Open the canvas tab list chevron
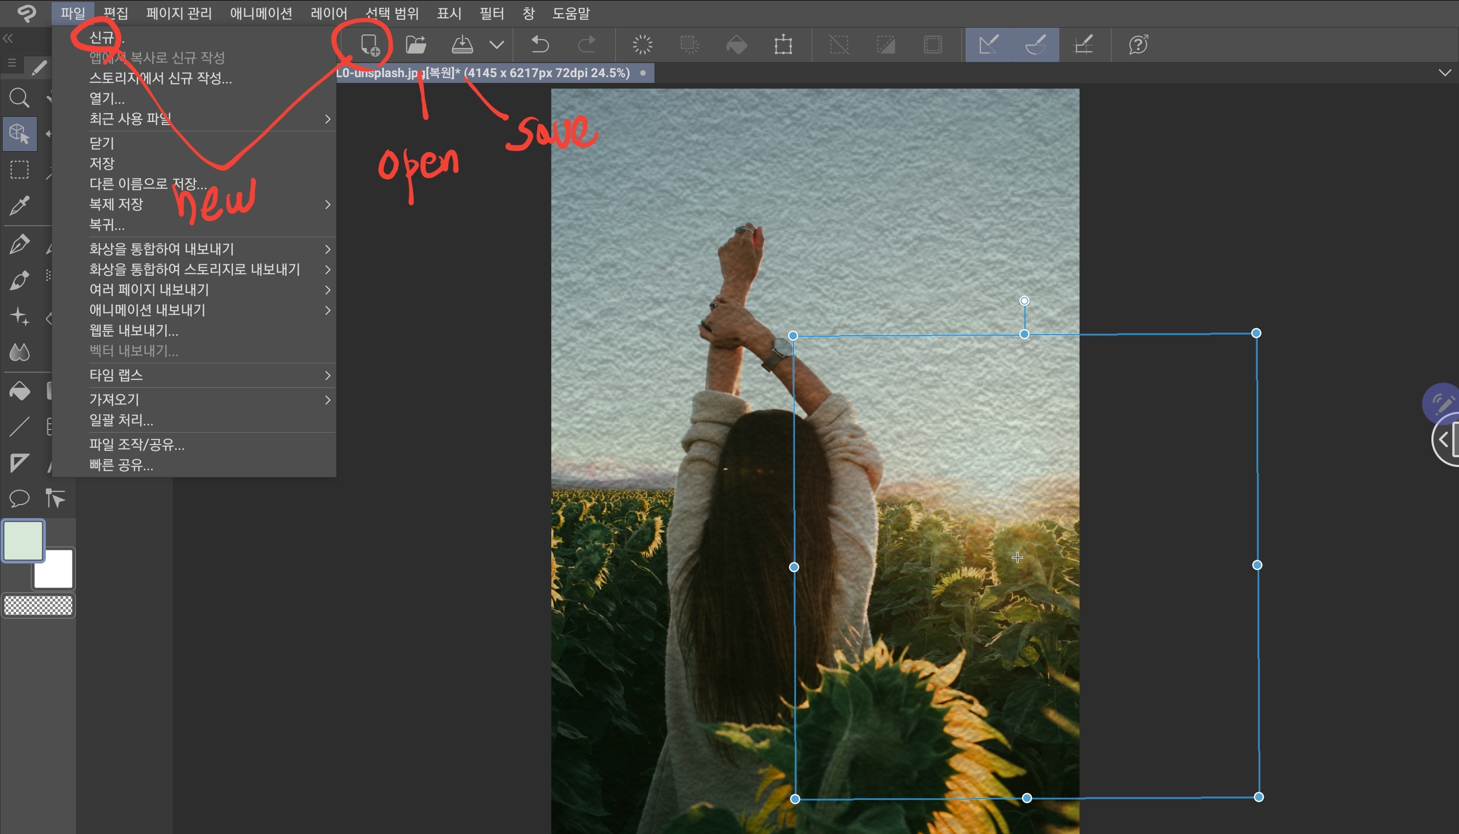Viewport: 1459px width, 834px height. tap(1444, 73)
